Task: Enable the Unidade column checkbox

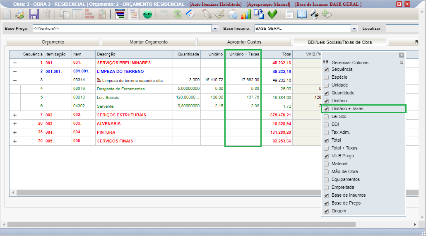Action: [326, 85]
